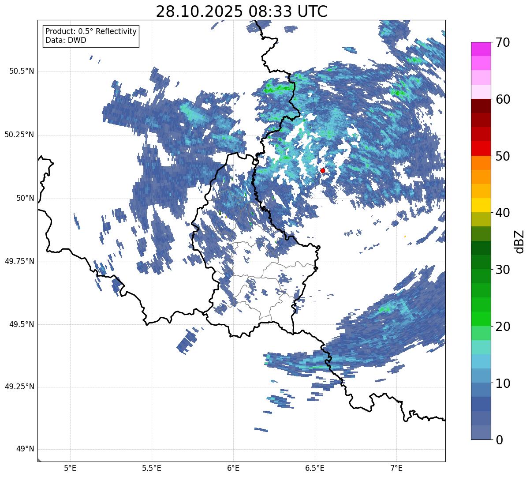This screenshot has width=530, height=477.
Task: Click the 5.5°E longitude label
Action: pos(152,468)
